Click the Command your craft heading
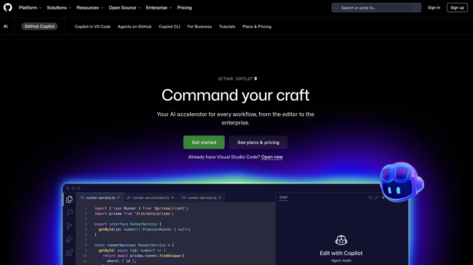This screenshot has width=473, height=265. [236, 95]
